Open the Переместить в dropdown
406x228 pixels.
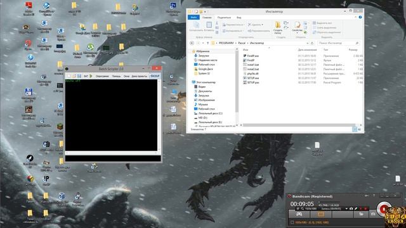click(233, 25)
